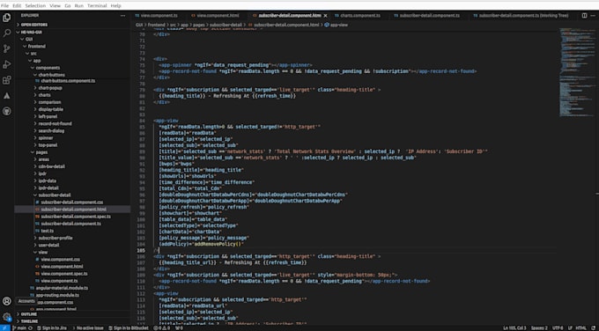The height and width of the screenshot is (331, 599).
Task: Open the triangle-shaped extension icon in activity bar
Action: (6, 96)
